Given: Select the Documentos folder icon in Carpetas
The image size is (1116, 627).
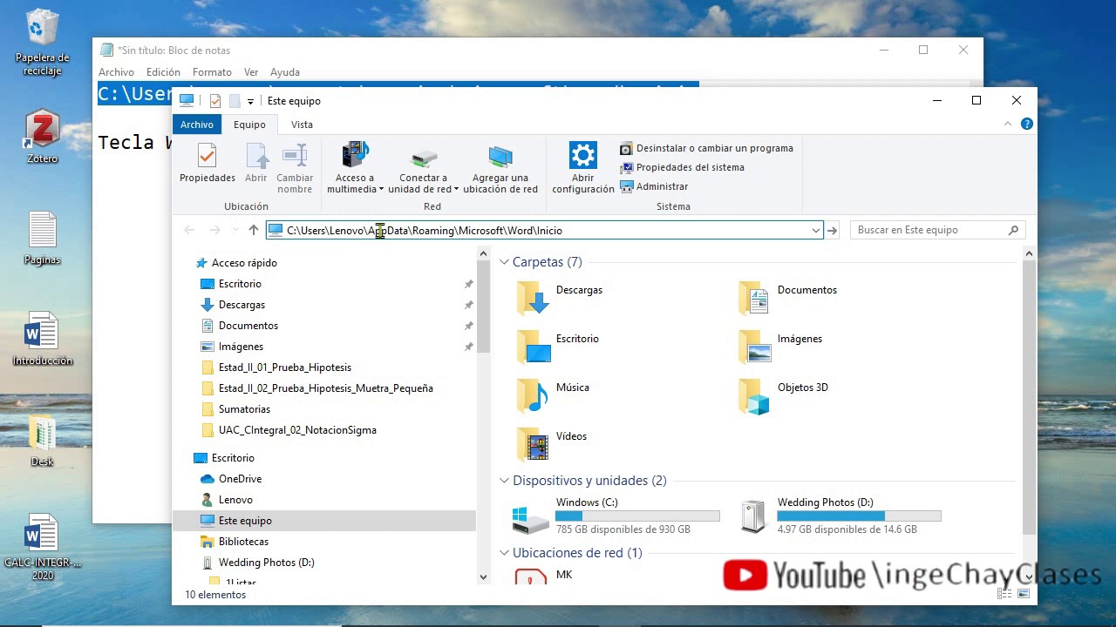Looking at the screenshot, I should (754, 298).
